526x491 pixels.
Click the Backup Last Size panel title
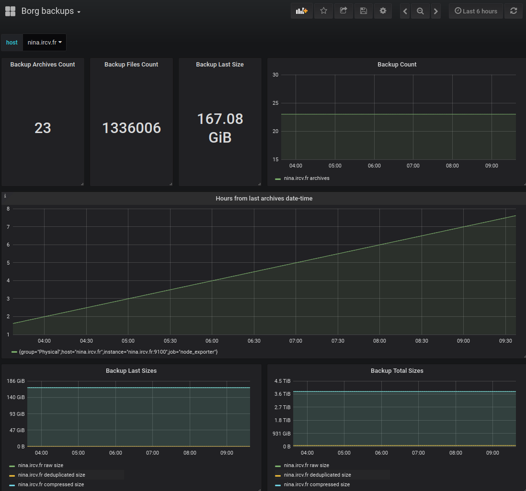pyautogui.click(x=220, y=65)
